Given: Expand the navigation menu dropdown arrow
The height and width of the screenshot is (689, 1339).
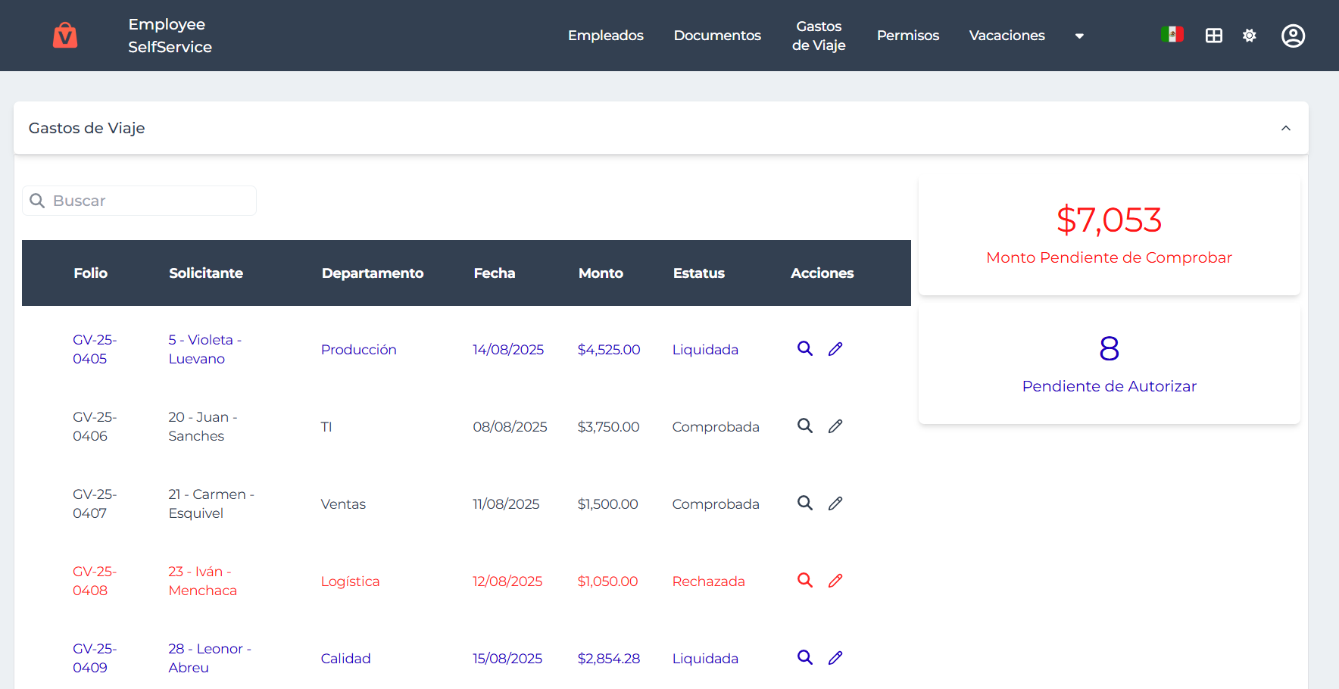Looking at the screenshot, I should pos(1079,36).
